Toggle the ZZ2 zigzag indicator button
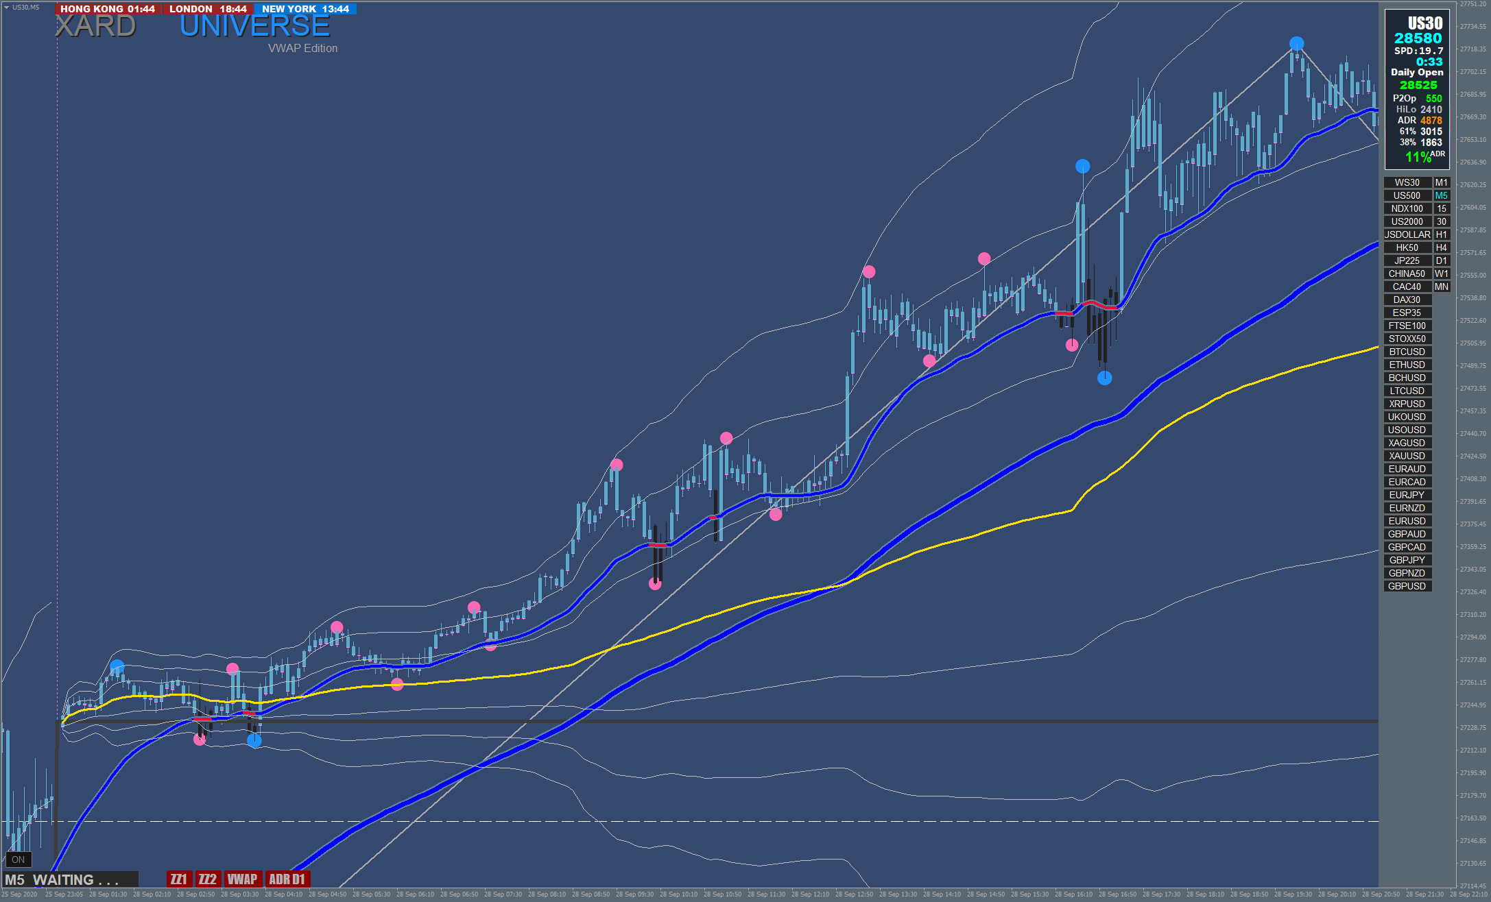 click(x=207, y=879)
